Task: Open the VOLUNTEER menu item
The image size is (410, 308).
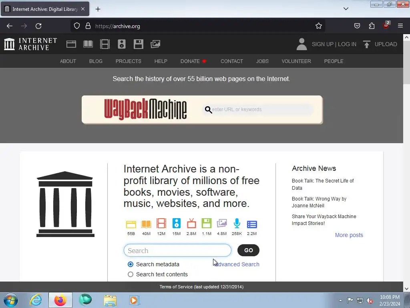Action: (296, 61)
